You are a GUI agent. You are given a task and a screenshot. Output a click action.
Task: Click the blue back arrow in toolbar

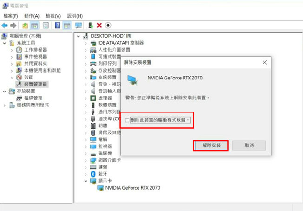pyautogui.click(x=5, y=25)
